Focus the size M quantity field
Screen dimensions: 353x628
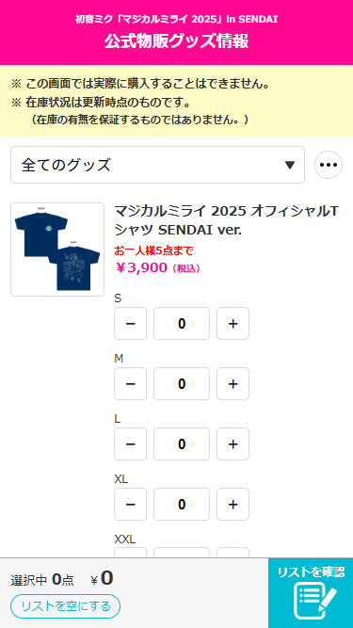(x=182, y=384)
